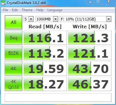Click the Read [MB/s] column header
The height and width of the screenshot is (105, 116).
[45, 27]
